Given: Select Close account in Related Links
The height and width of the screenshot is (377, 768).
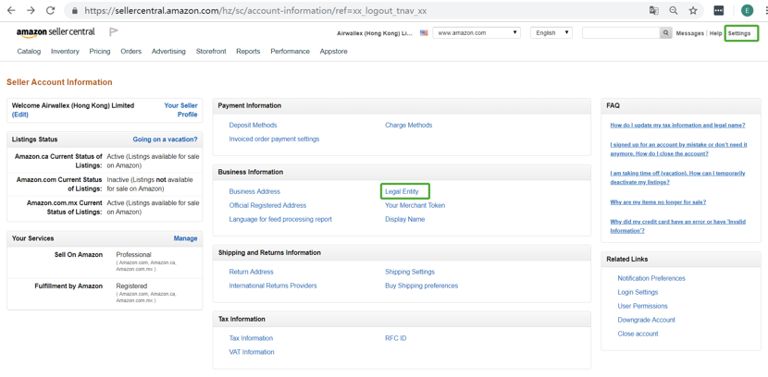Looking at the screenshot, I should point(638,334).
